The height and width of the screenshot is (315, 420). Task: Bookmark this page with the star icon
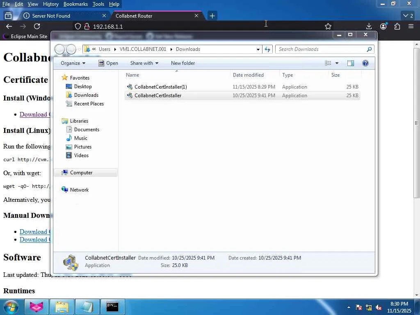[328, 26]
